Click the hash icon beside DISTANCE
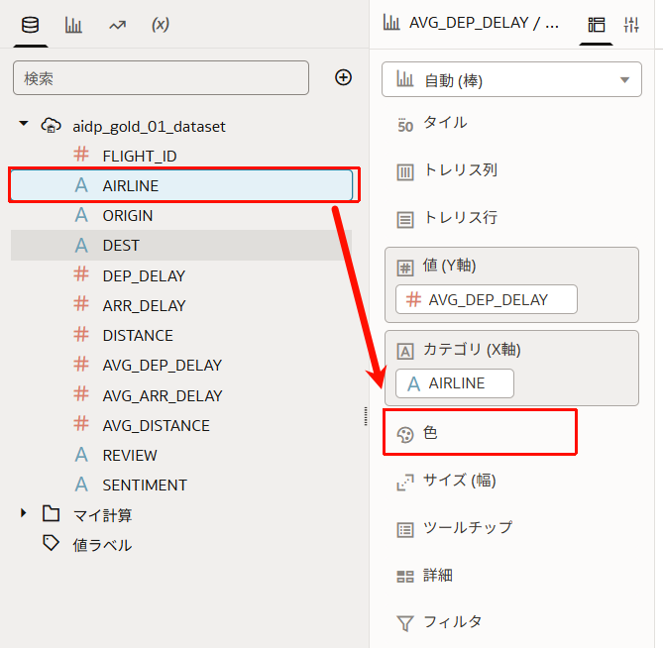Image resolution: width=663 pixels, height=648 pixels. [81, 334]
